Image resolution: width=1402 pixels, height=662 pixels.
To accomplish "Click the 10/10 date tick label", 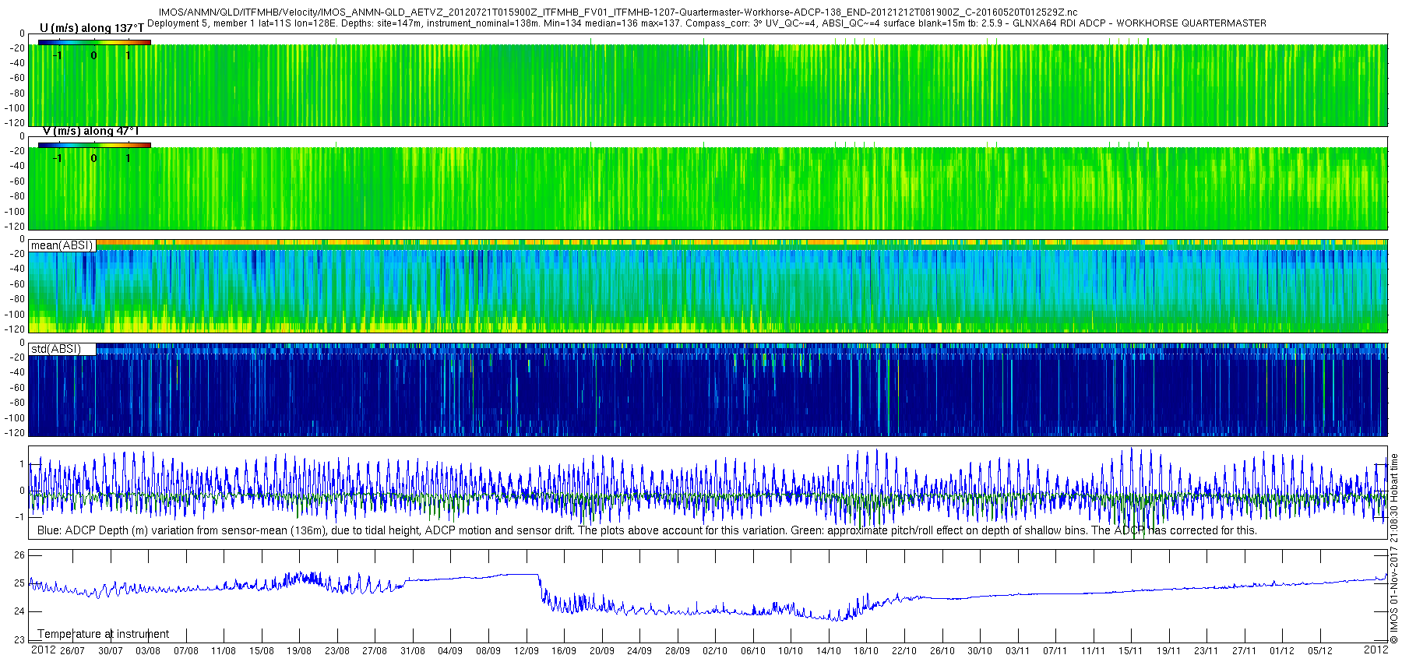I will 791,651.
